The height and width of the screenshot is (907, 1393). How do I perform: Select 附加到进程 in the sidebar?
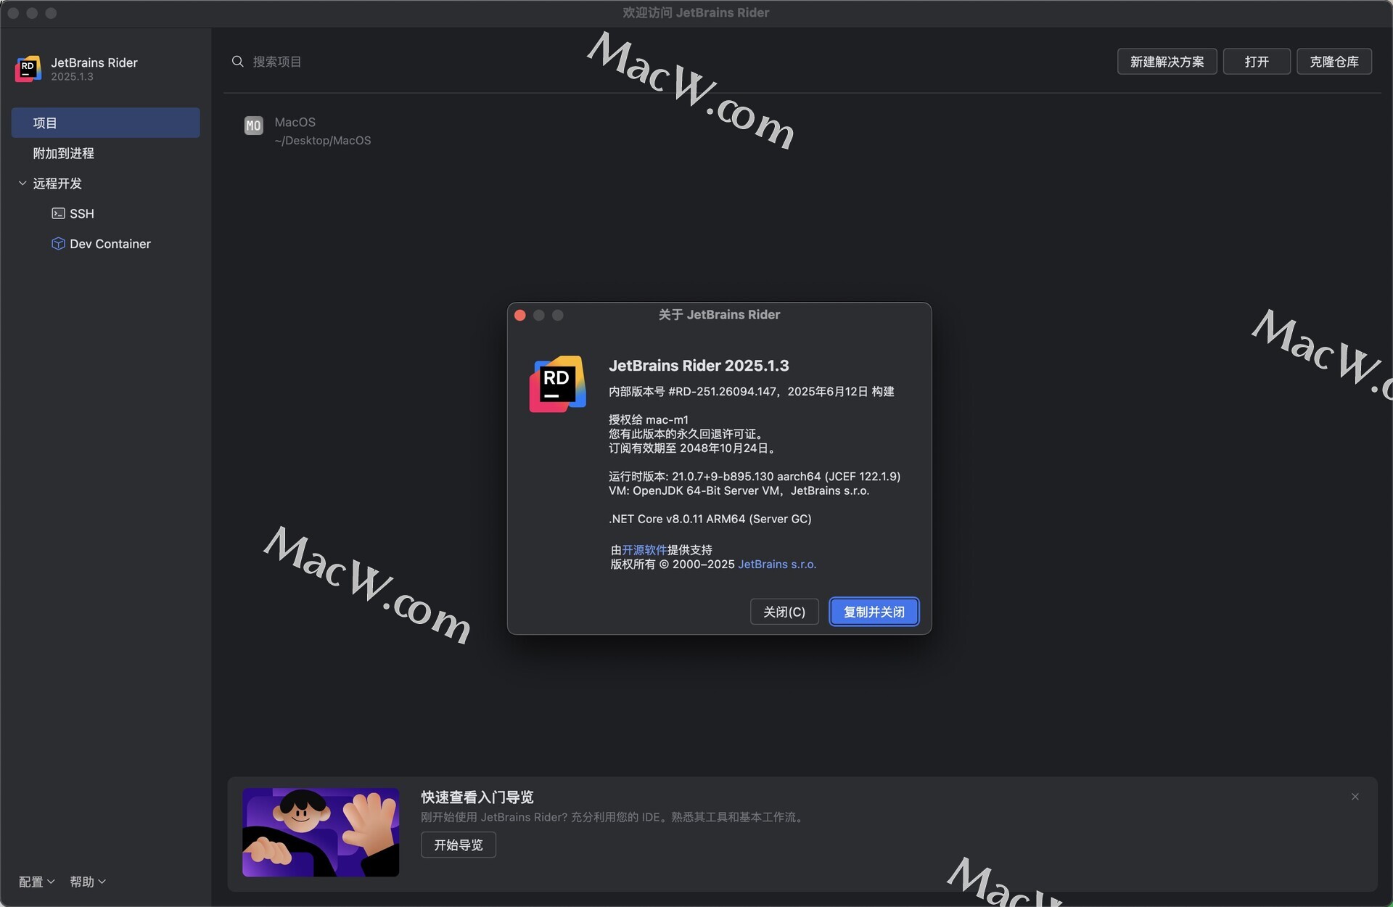pyautogui.click(x=105, y=153)
